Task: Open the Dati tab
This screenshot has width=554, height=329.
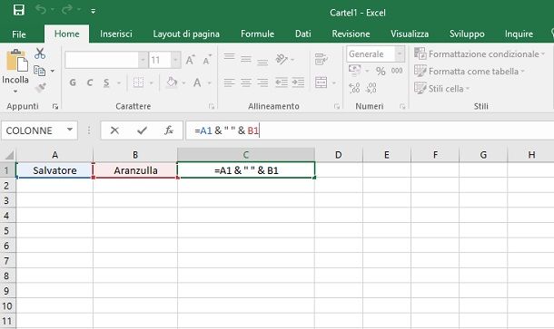Action: 302,34
